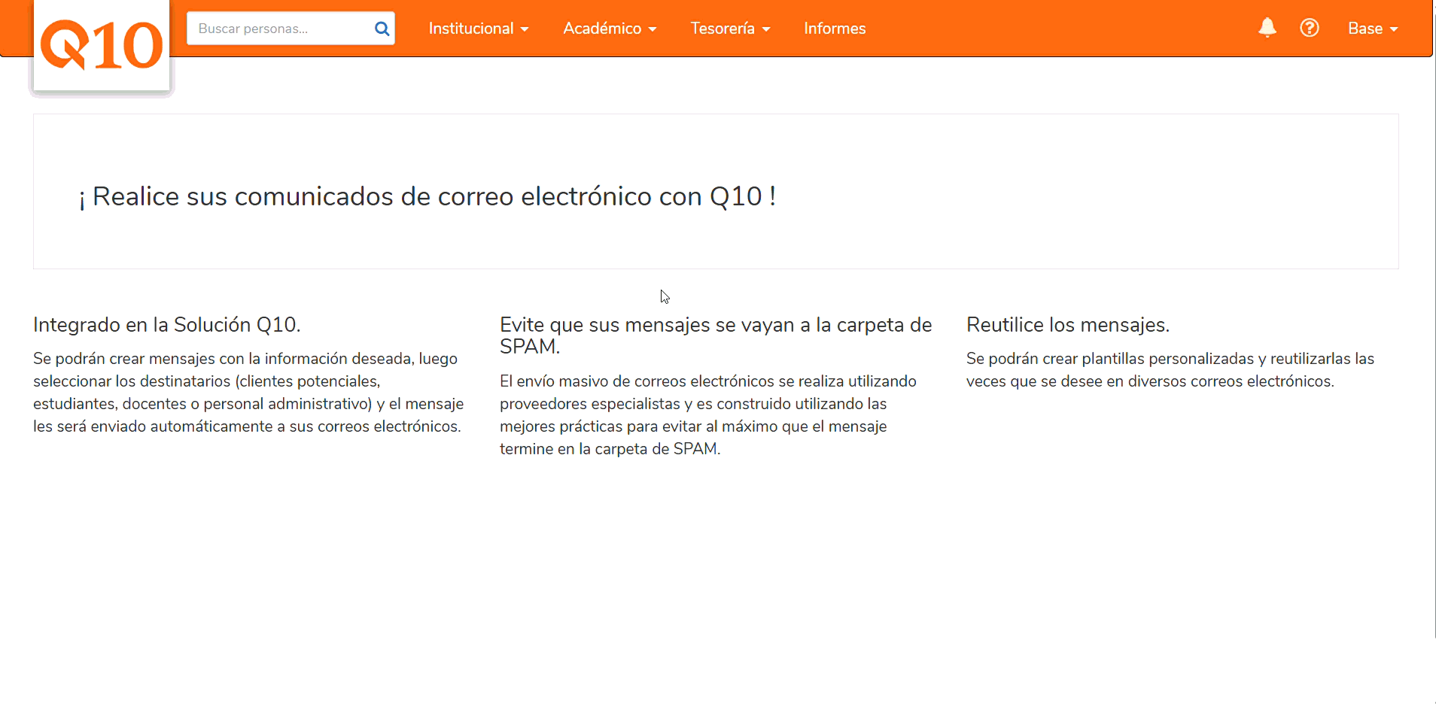This screenshot has height=710, width=1436.
Task: Click the heading about comunicados de correo electrónico
Action: click(x=427, y=196)
